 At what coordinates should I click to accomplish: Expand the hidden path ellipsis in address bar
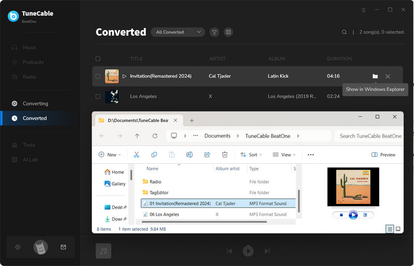[196, 136]
